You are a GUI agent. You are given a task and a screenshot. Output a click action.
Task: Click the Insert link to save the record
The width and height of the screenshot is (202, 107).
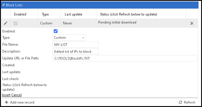tap(6, 95)
